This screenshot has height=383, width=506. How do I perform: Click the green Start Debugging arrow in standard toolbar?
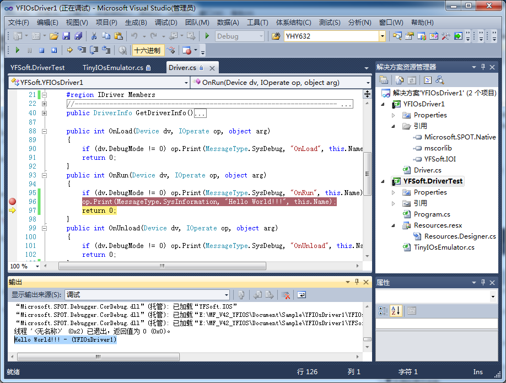click(207, 36)
